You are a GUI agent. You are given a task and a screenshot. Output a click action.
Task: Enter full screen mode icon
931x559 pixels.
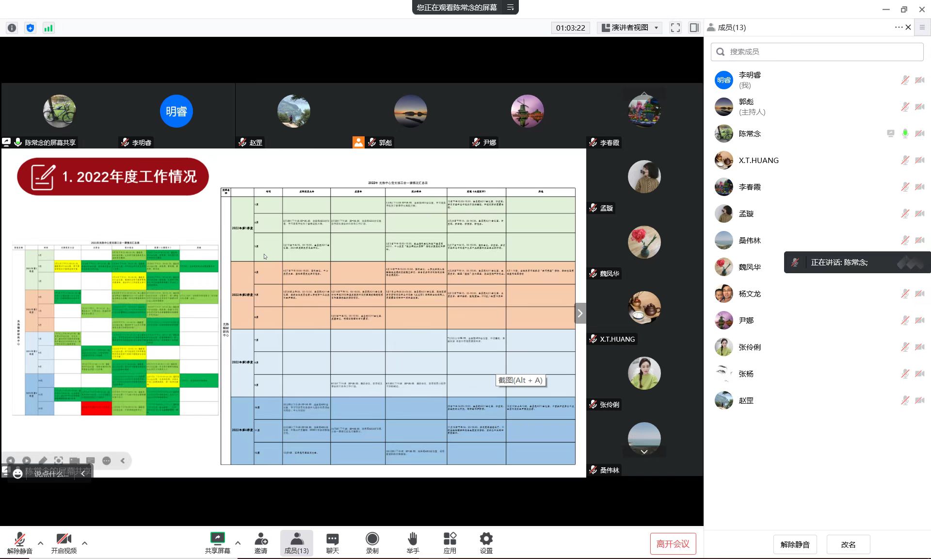[x=675, y=28]
